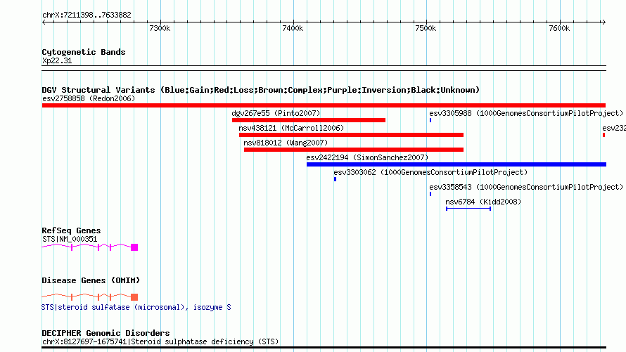Click esv3303062 small blue marker
Viewport: 626px width, 352px height.
pyautogui.click(x=335, y=179)
